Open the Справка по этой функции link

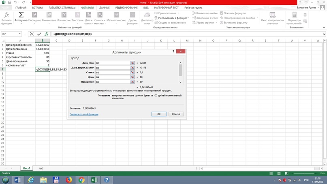click(x=84, y=114)
